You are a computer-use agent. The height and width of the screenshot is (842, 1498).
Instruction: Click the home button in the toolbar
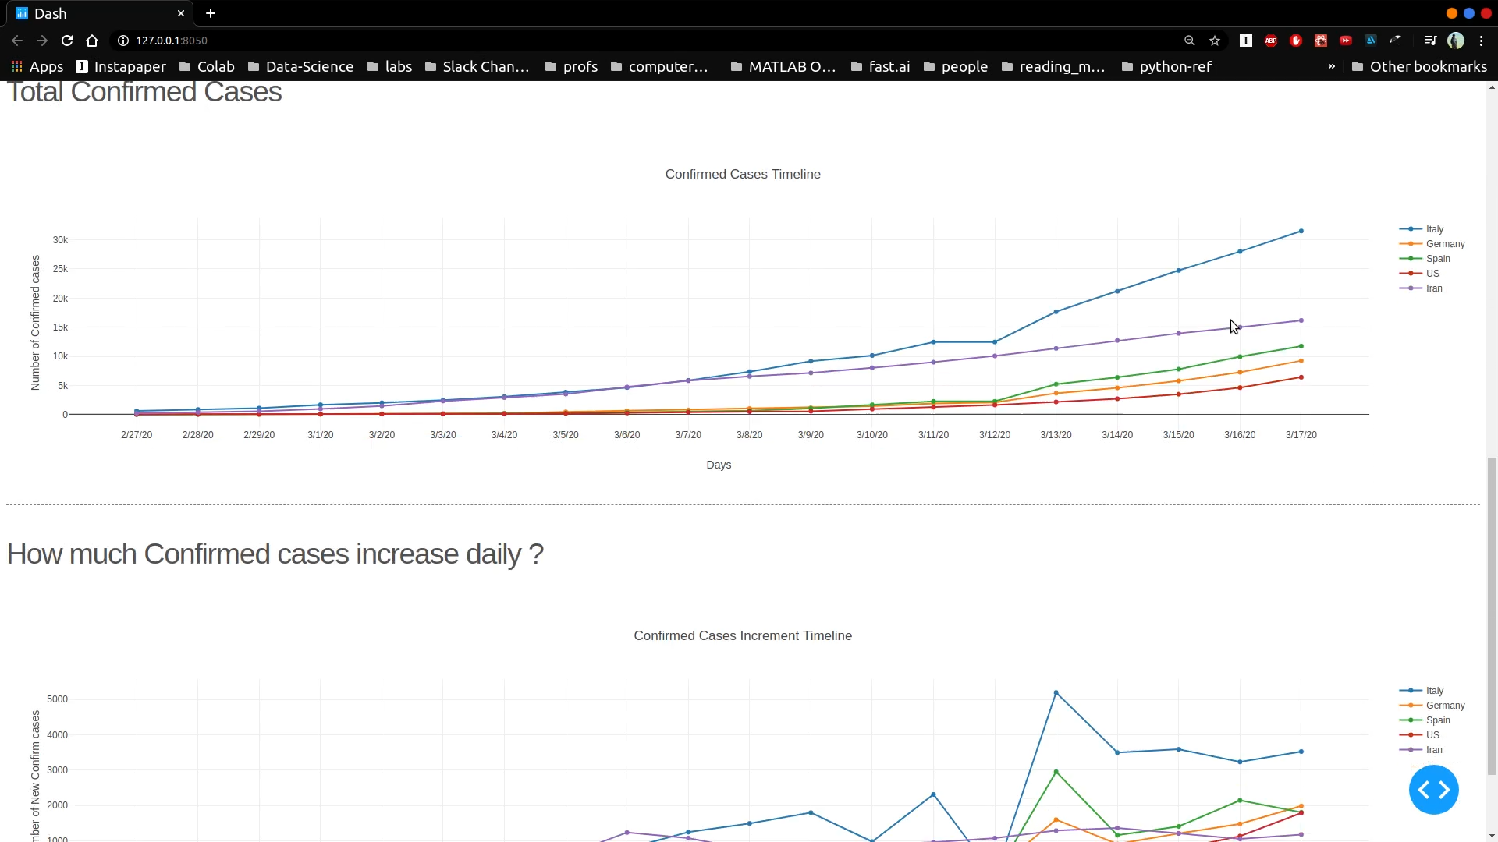(92, 41)
